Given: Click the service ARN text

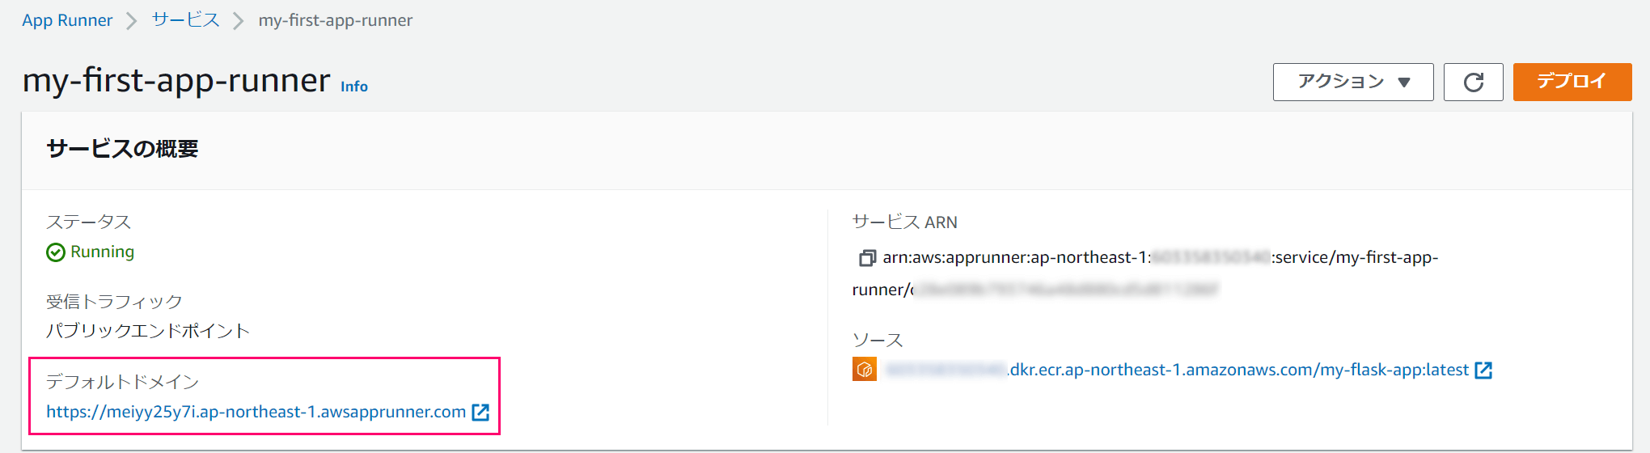Looking at the screenshot, I should click(x=1145, y=273).
